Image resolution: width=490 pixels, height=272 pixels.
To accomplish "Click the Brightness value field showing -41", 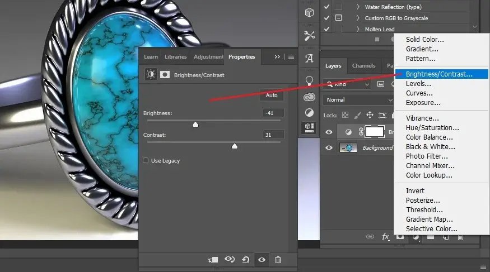I will [x=273, y=113].
